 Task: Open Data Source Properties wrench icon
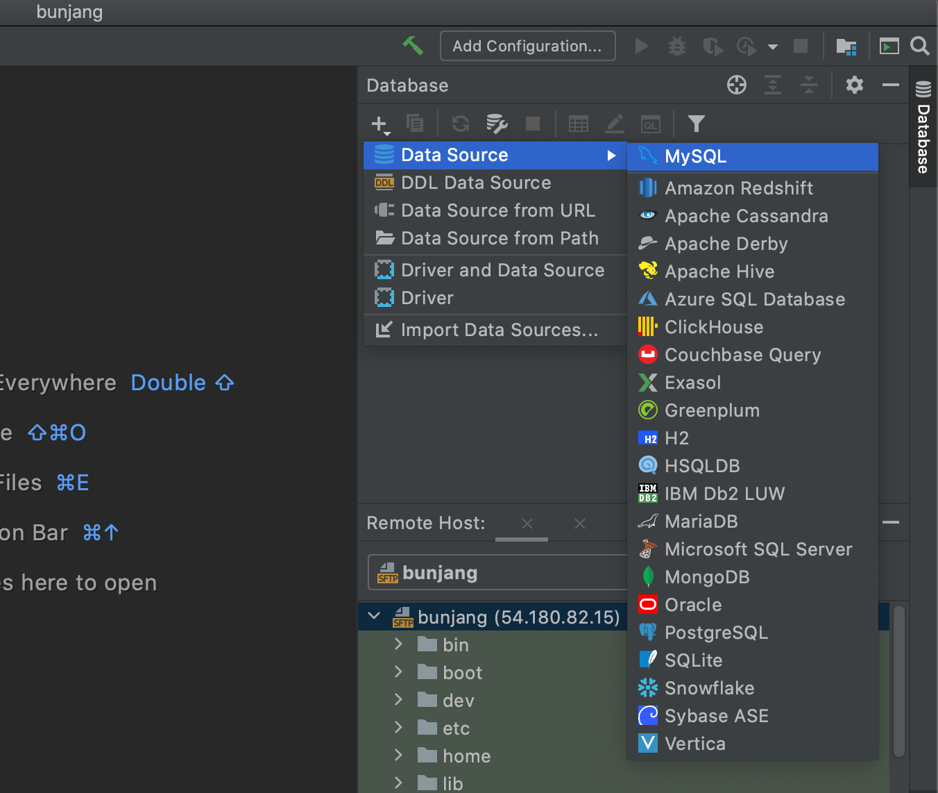(497, 124)
